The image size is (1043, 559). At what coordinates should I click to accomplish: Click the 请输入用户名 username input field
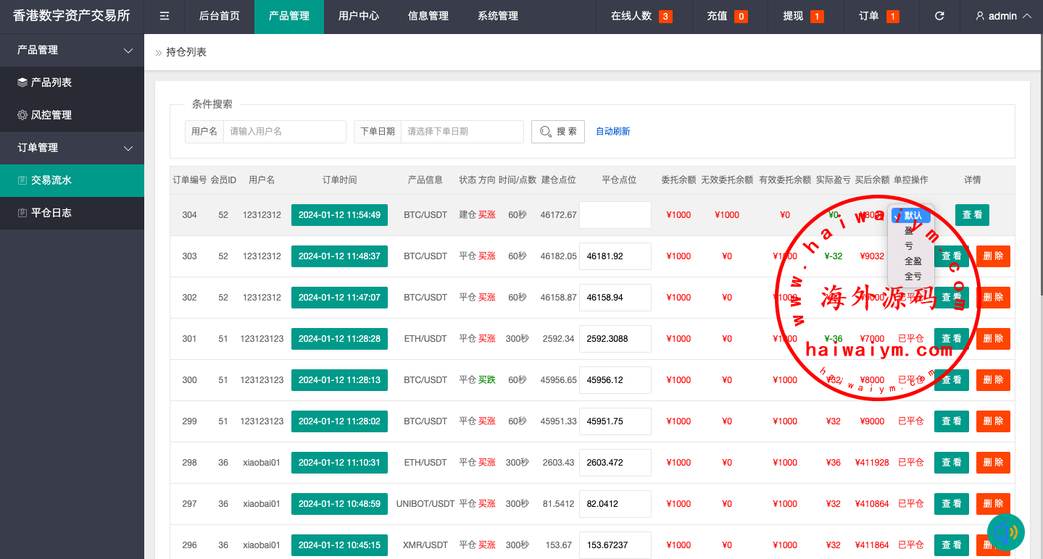coord(284,132)
